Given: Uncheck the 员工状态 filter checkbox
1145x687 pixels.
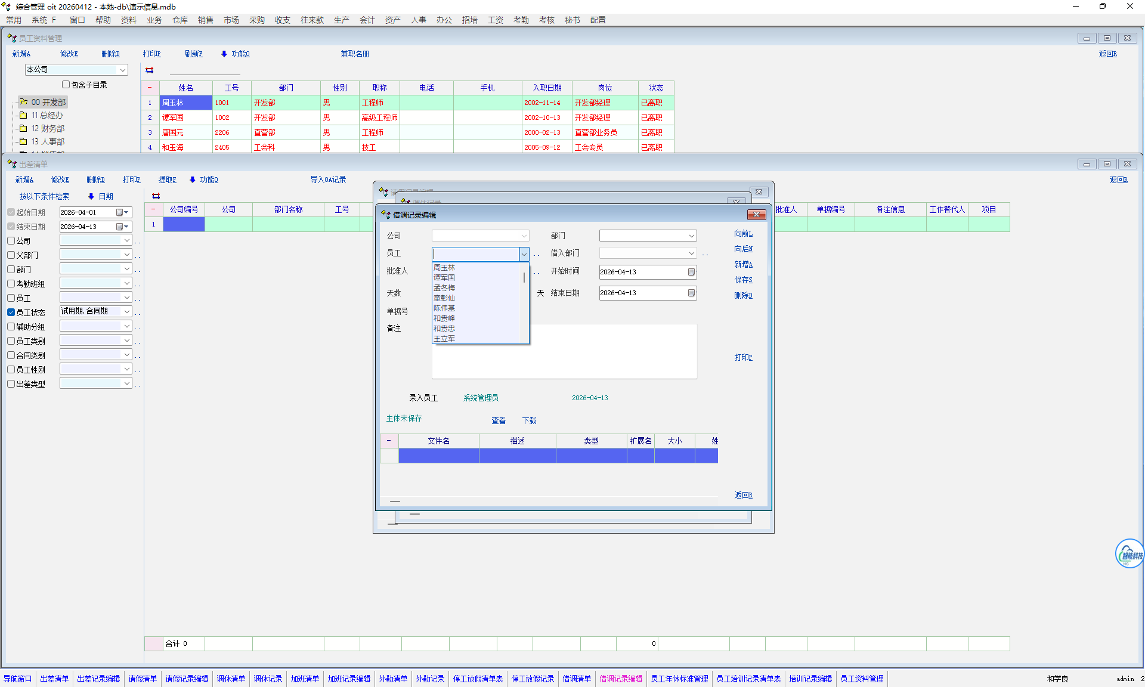Looking at the screenshot, I should (x=11, y=312).
